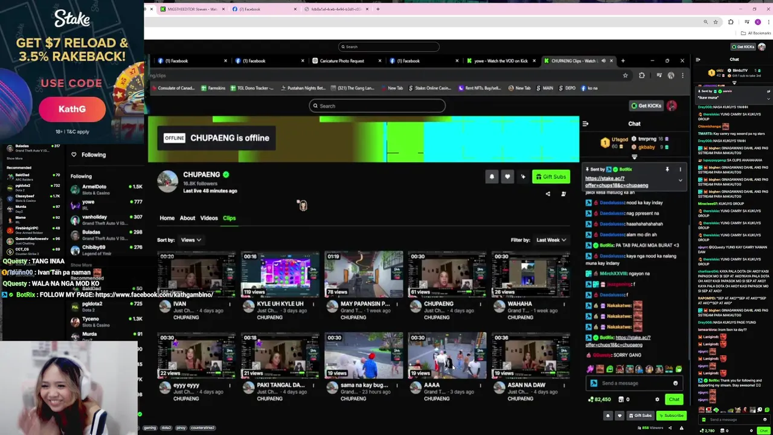Open the Sort by Views dropdown
This screenshot has width=773, height=435.
tap(191, 240)
